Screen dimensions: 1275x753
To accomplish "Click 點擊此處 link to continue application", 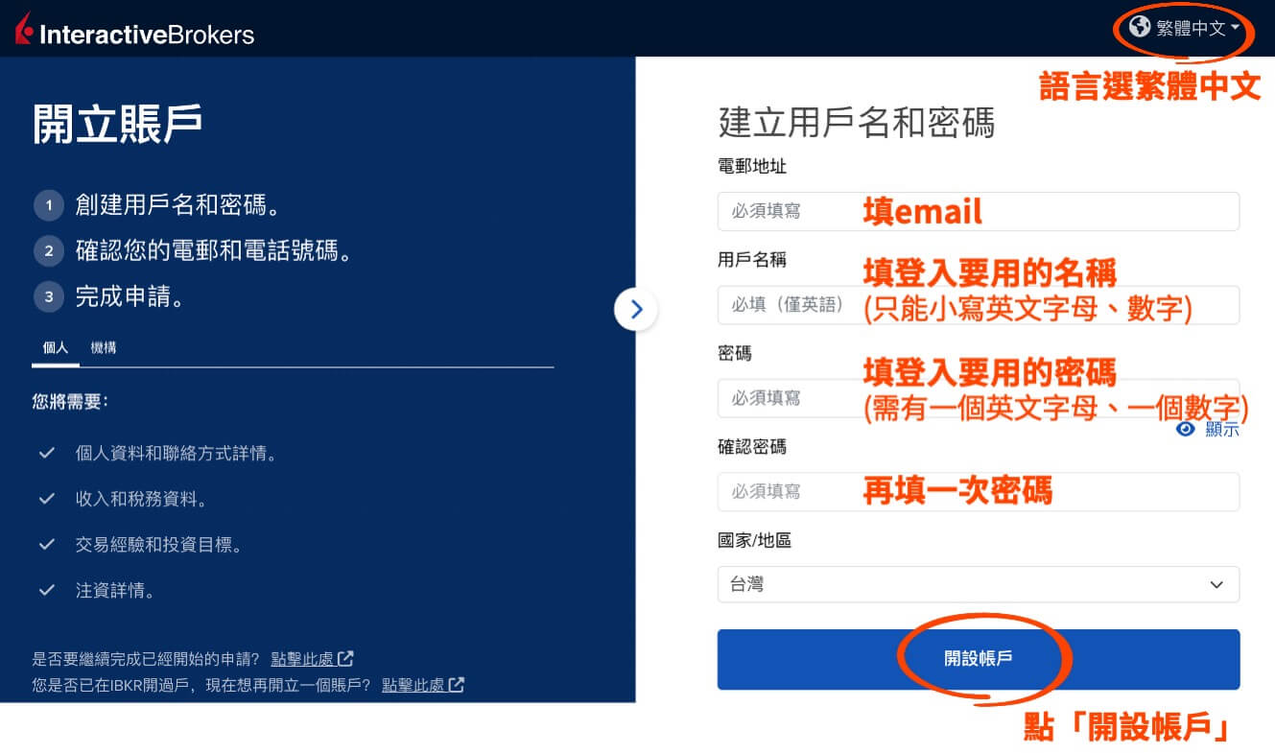I will point(302,659).
